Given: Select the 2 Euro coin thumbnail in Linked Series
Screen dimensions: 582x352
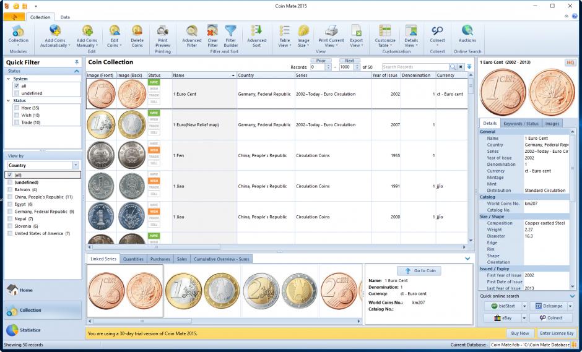Looking at the screenshot, I should click(280, 291).
